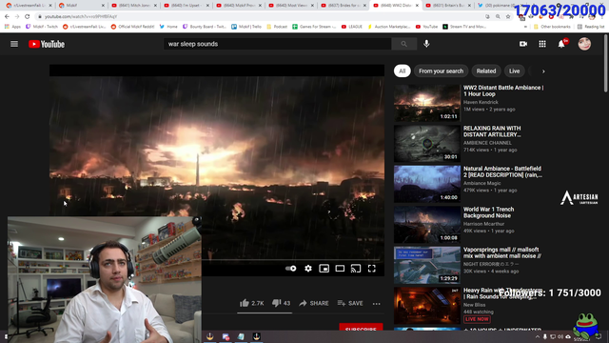This screenshot has height=343, width=609.
Task: Open the notepad-like taskbar icon
Action: coord(241,336)
